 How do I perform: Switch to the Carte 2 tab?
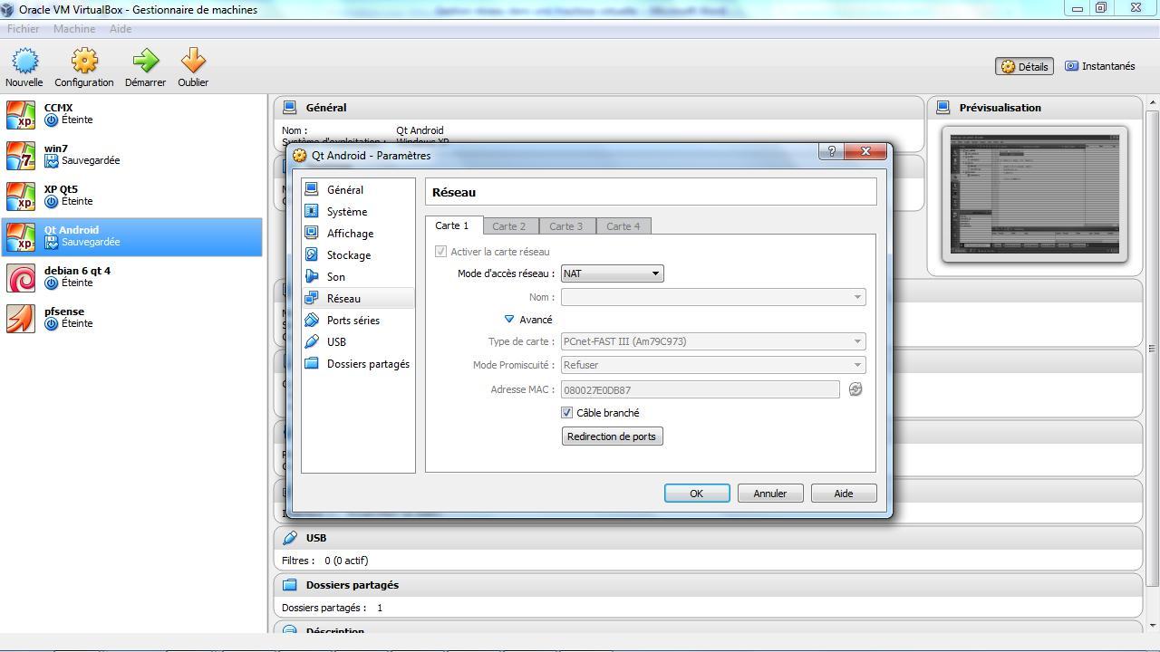click(x=508, y=226)
